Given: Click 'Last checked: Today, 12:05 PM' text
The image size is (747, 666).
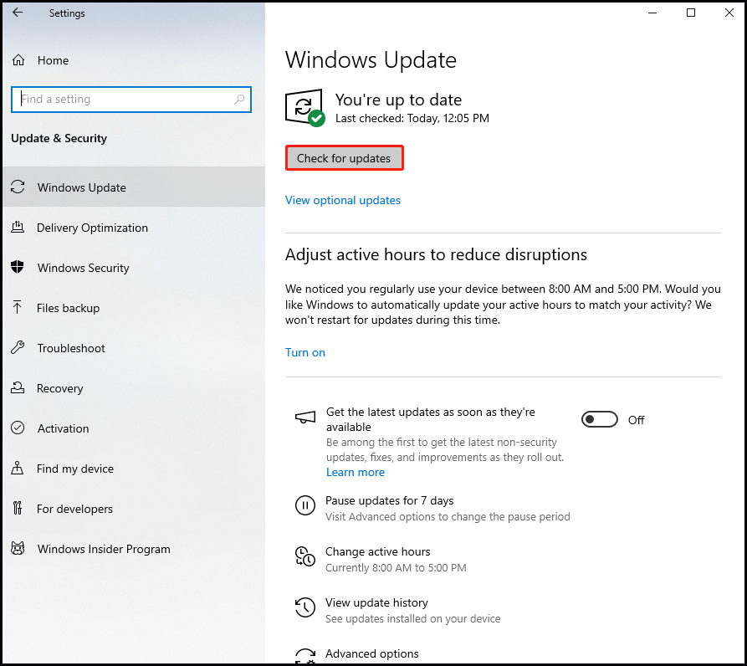Looking at the screenshot, I should (412, 118).
